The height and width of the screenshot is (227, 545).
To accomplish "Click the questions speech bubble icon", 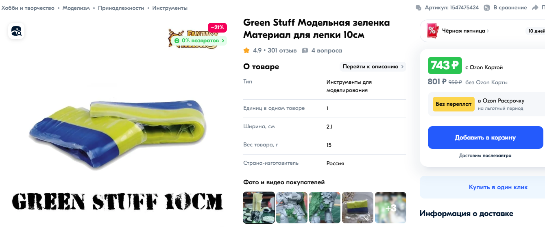I will coord(305,50).
